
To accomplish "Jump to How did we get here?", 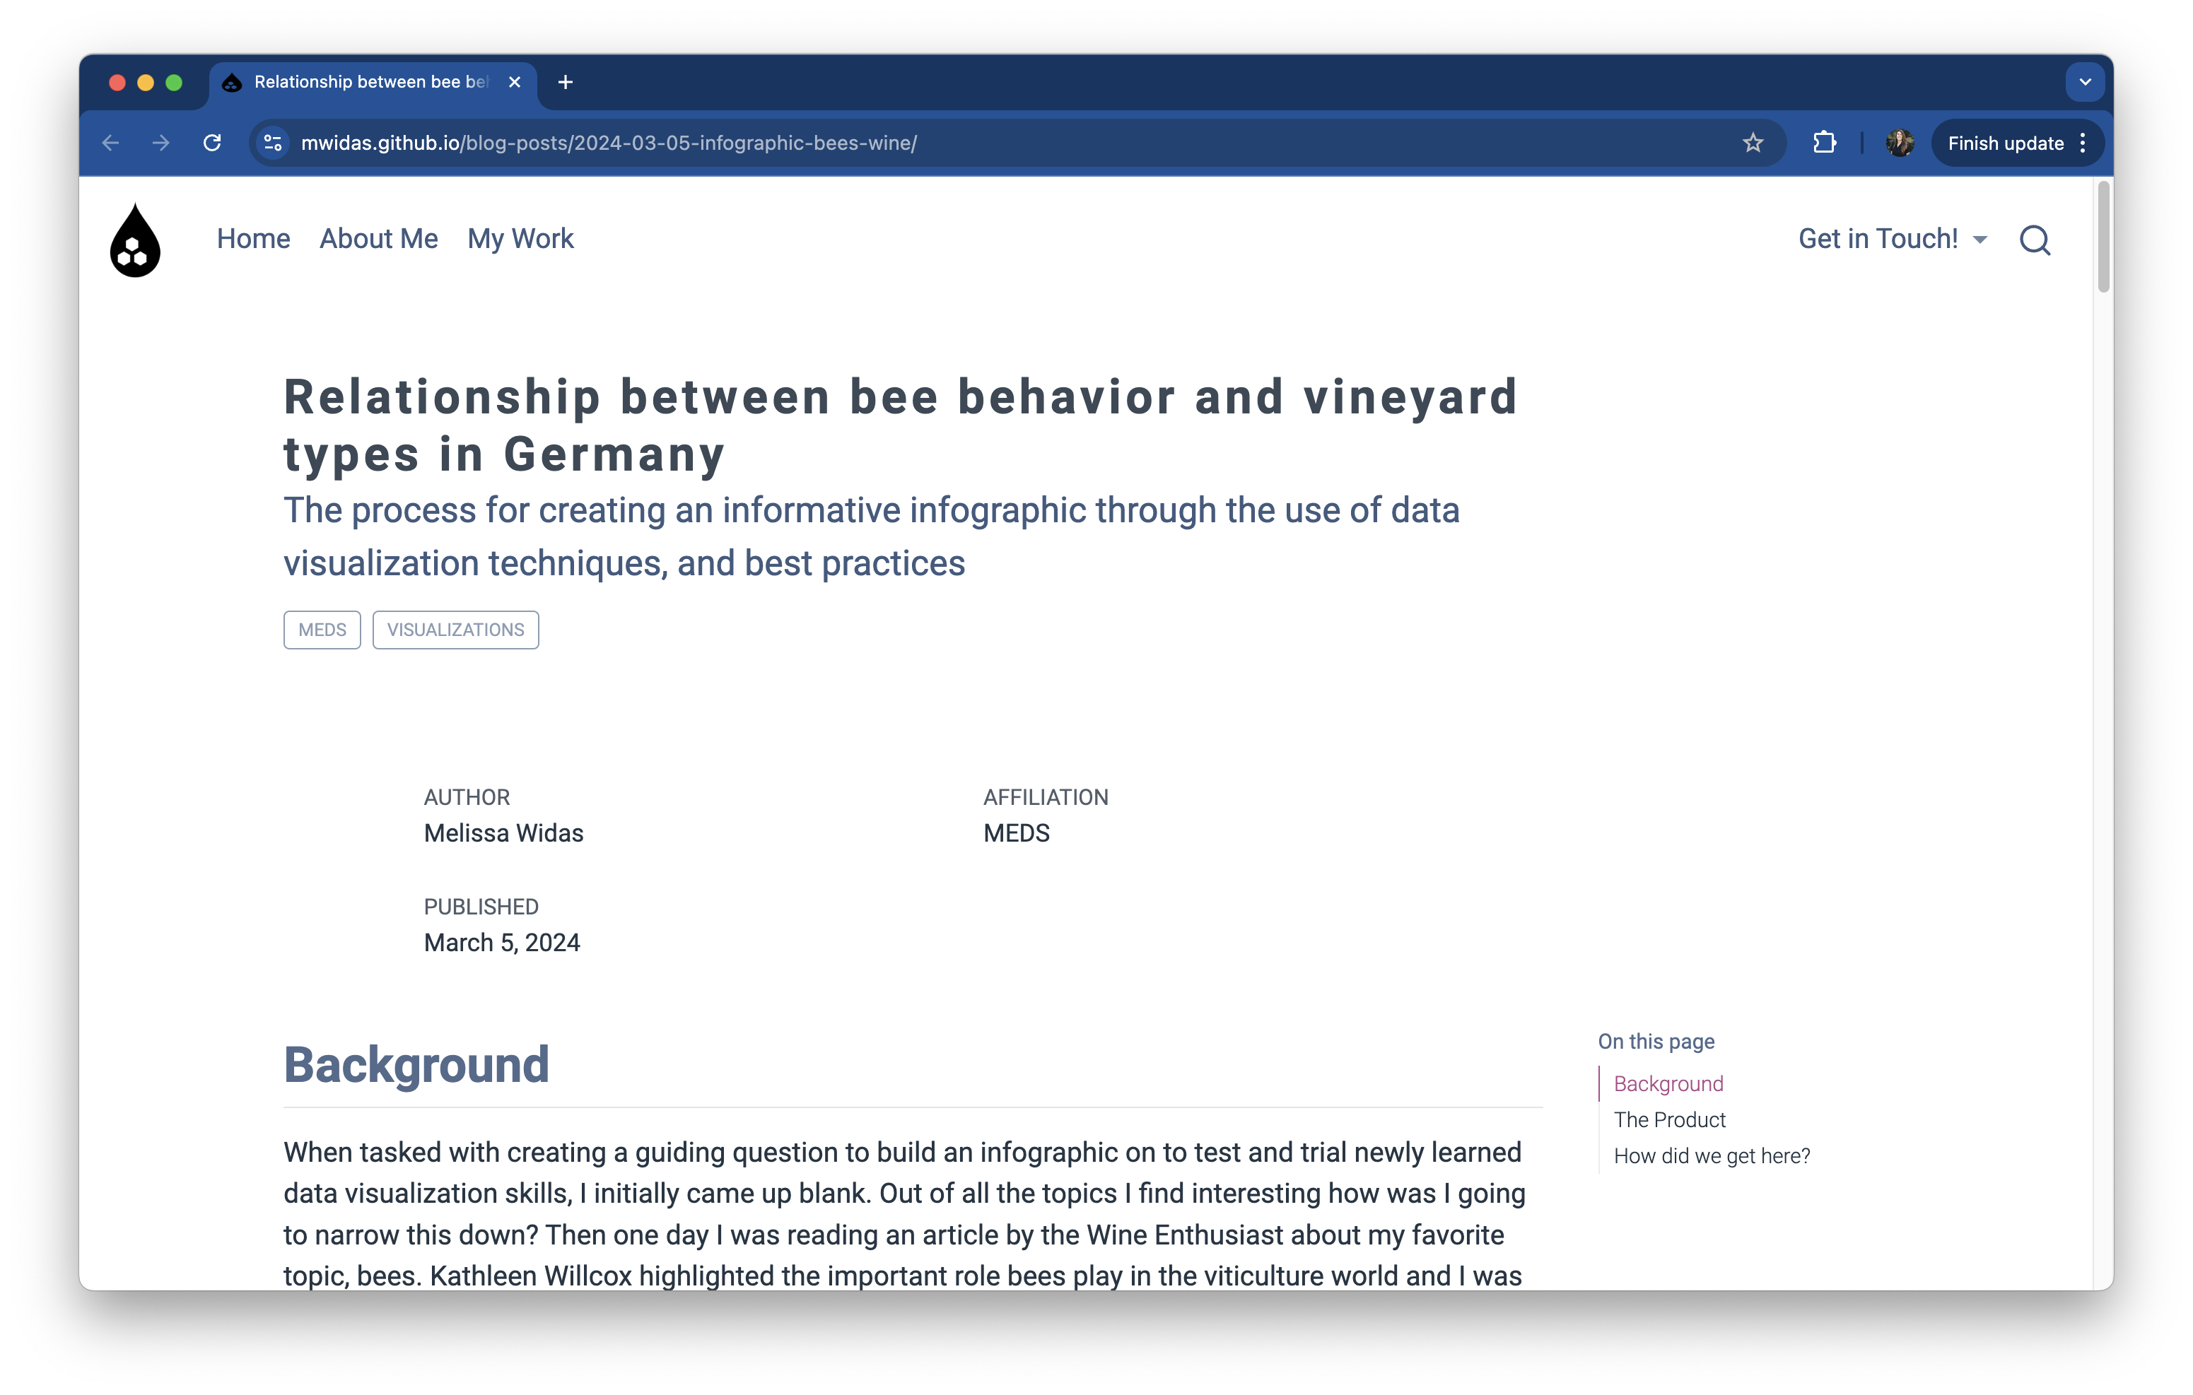I will (1712, 1156).
